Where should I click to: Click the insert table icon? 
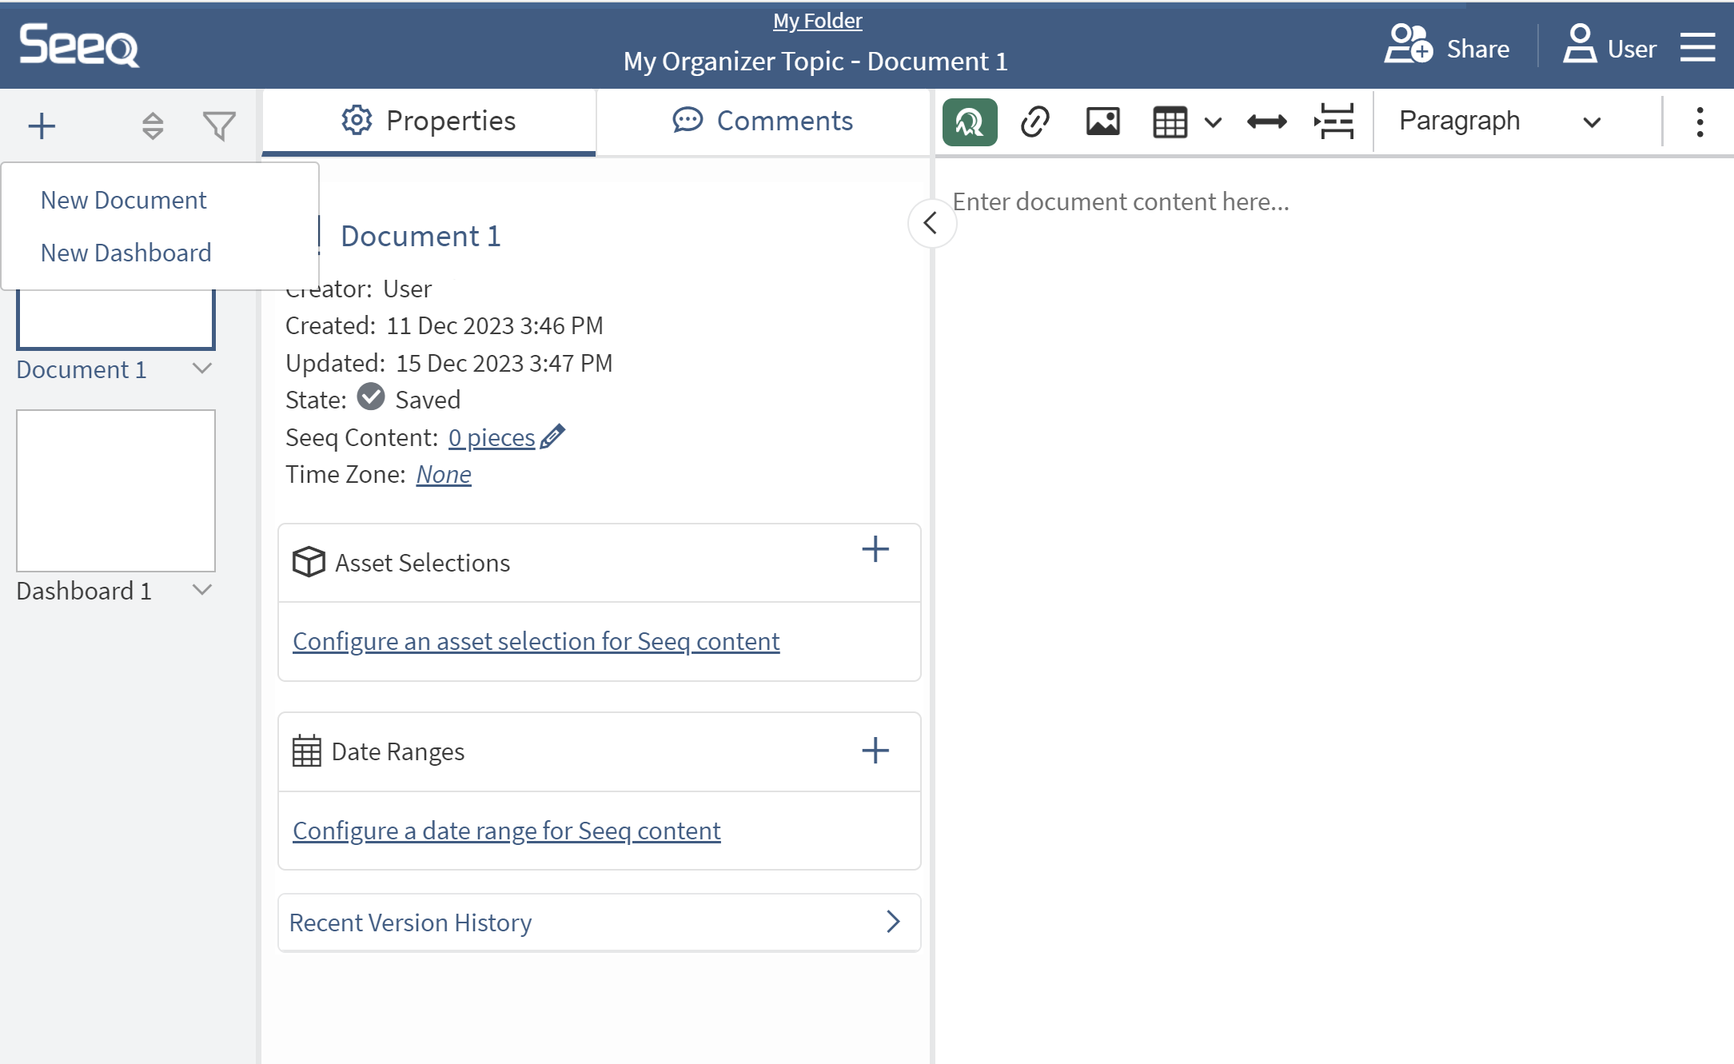1170,122
